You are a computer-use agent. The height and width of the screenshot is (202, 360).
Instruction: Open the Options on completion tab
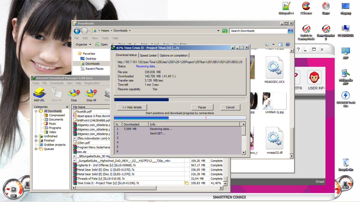[174, 56]
